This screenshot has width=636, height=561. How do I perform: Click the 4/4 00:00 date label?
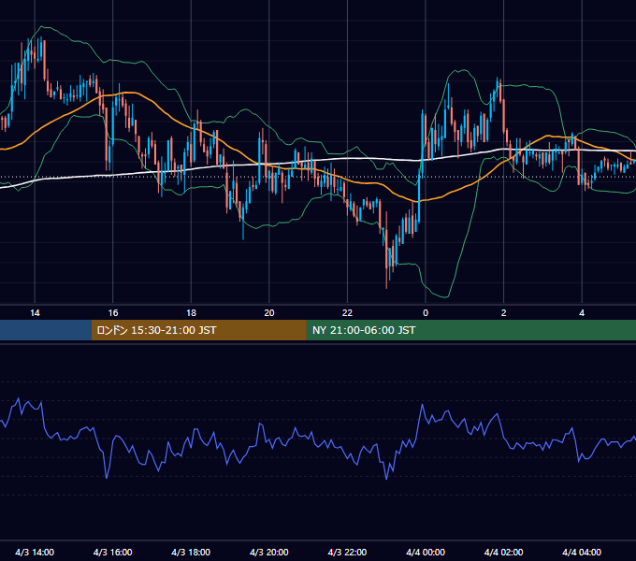click(x=426, y=552)
